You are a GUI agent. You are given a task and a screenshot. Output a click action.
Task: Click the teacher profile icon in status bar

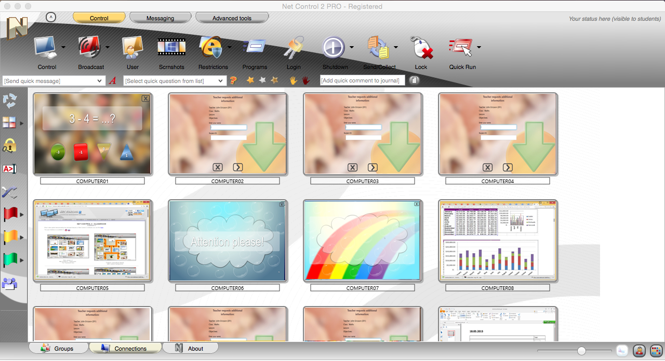tap(640, 351)
